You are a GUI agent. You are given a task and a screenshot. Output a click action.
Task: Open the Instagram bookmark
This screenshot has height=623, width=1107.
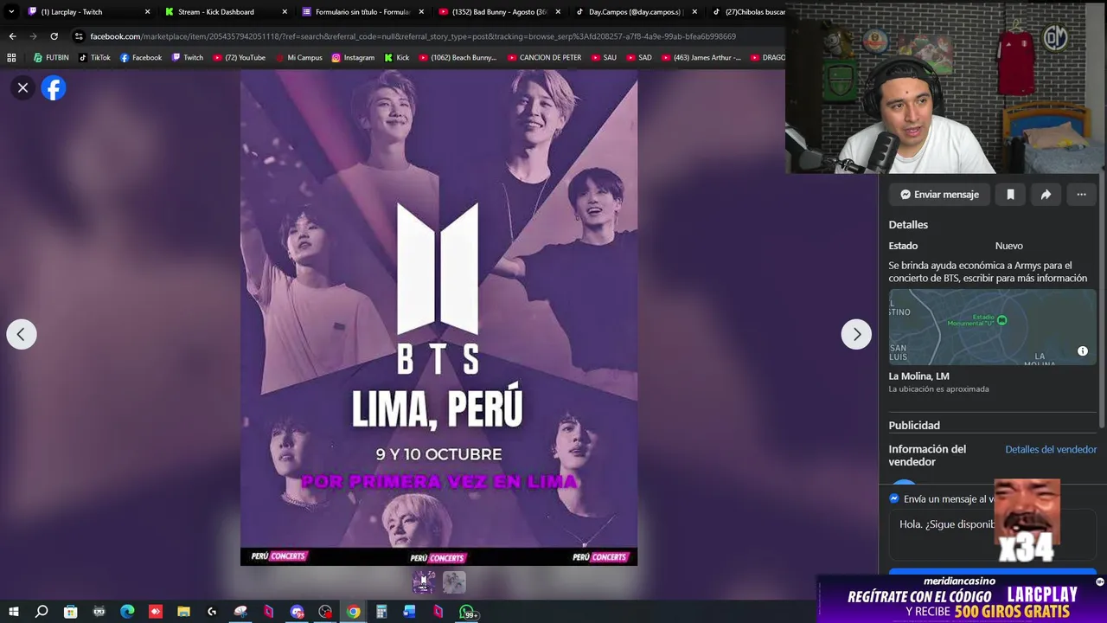click(x=353, y=57)
